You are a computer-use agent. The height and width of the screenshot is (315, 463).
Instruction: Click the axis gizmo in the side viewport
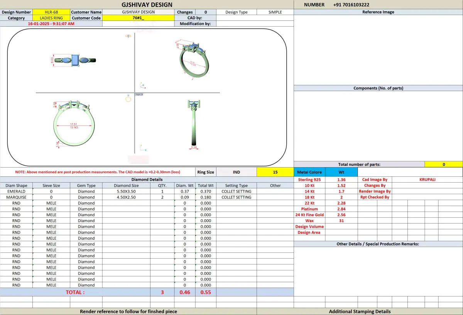[x=142, y=147]
